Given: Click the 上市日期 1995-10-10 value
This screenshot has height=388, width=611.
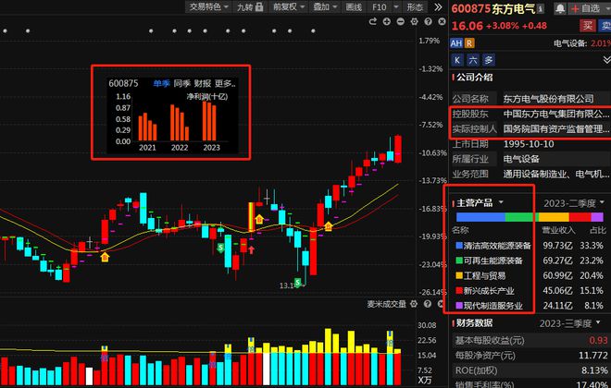Looking at the screenshot, I should pyautogui.click(x=529, y=144).
